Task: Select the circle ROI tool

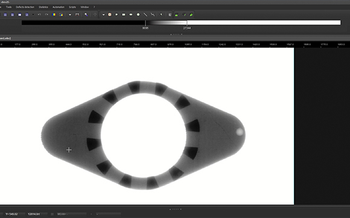Action: tap(138, 14)
